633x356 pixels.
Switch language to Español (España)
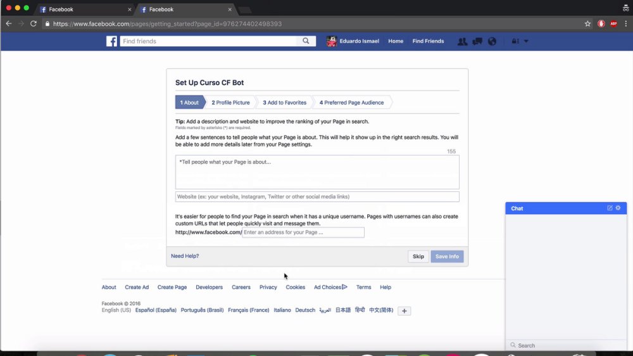(156, 310)
